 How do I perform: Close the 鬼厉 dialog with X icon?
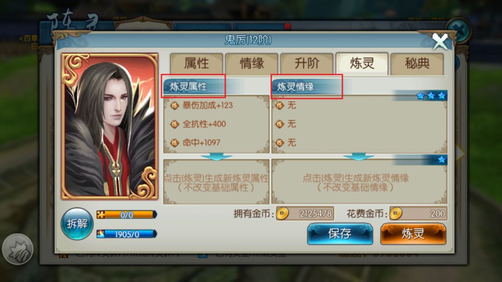440,42
